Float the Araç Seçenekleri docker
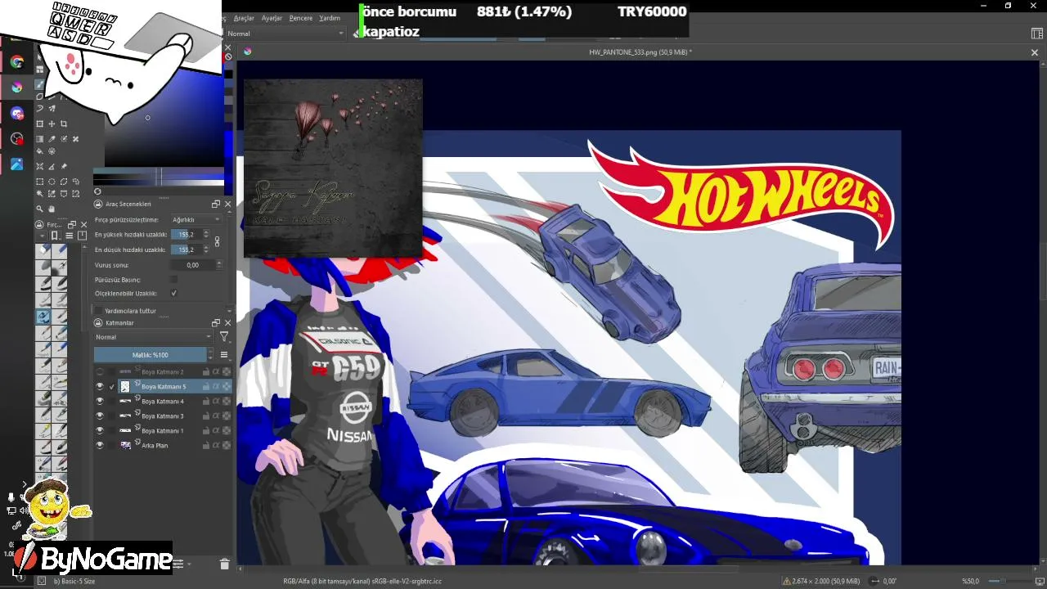1047x589 pixels. pos(216,204)
